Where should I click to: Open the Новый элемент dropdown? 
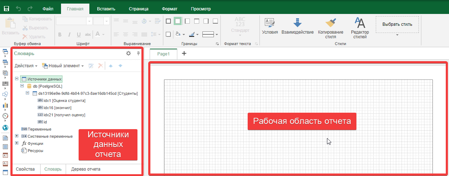[x=63, y=66]
